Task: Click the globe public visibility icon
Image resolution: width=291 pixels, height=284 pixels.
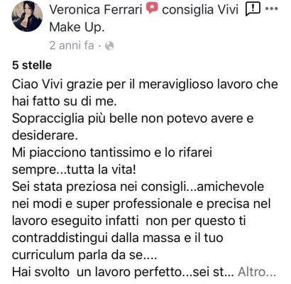Action: pos(109,45)
